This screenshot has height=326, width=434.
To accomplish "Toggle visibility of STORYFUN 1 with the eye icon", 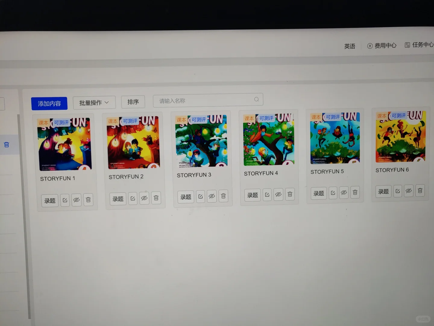I will 77,200.
